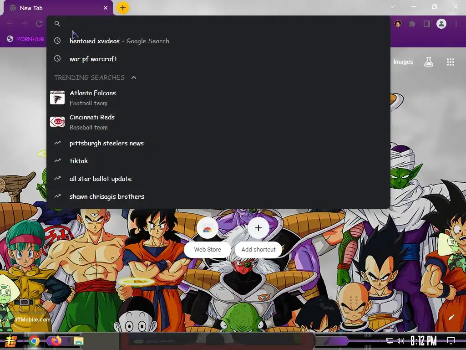
Task: Open the network status tray icon
Action: [x=390, y=341]
